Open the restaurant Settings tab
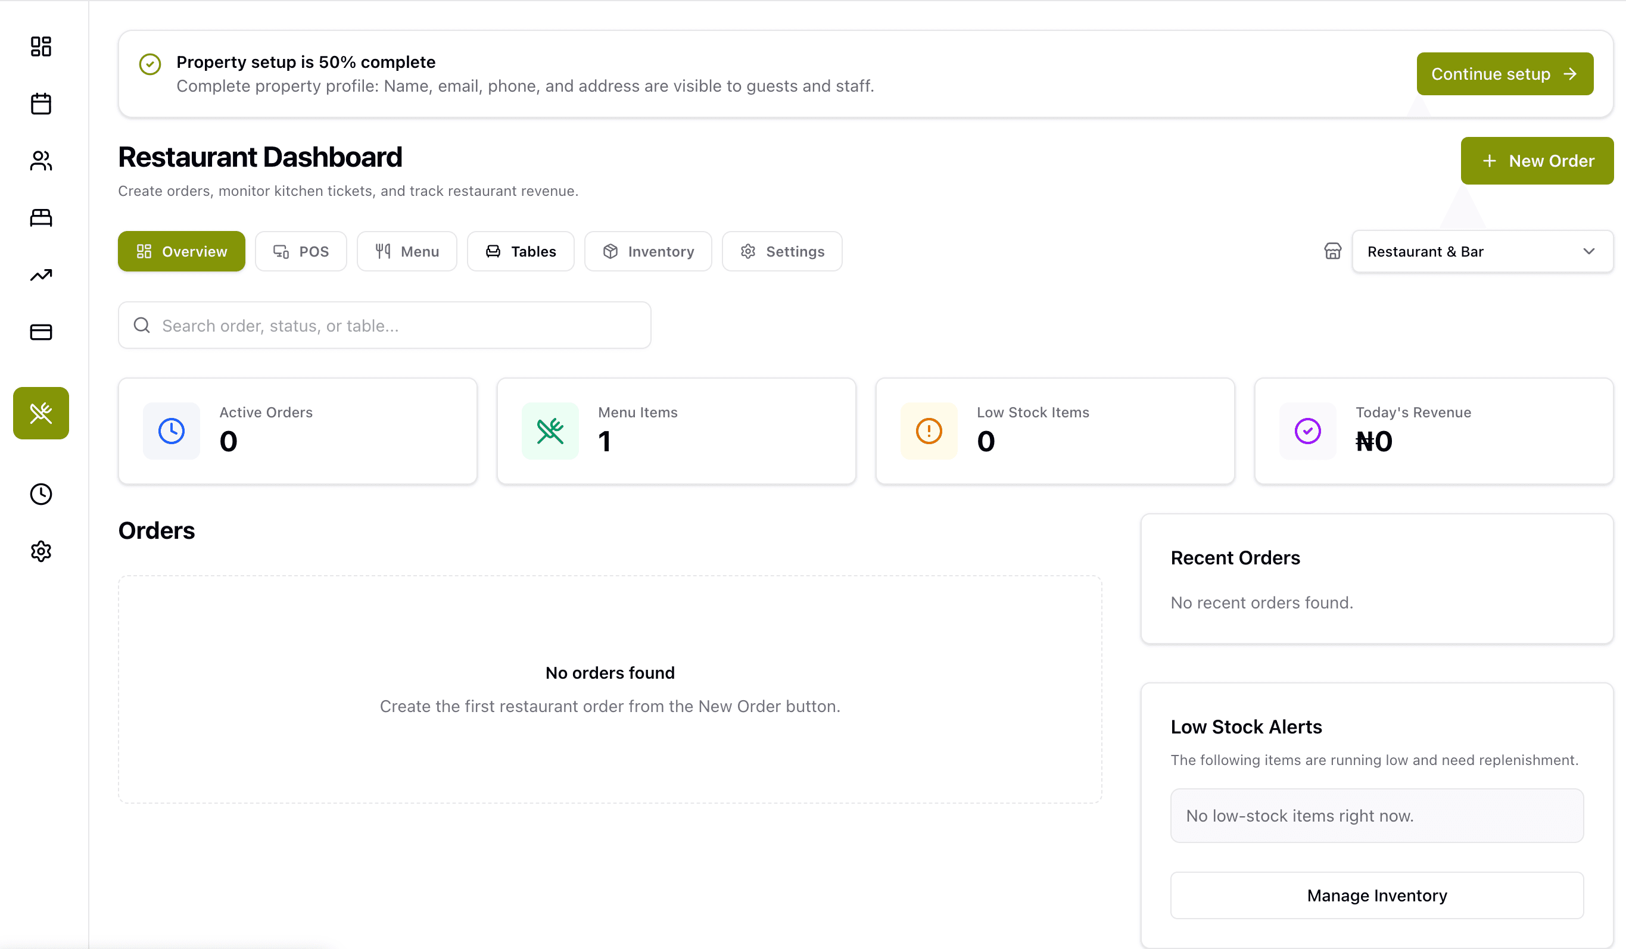Image resolution: width=1626 pixels, height=949 pixels. coord(782,251)
